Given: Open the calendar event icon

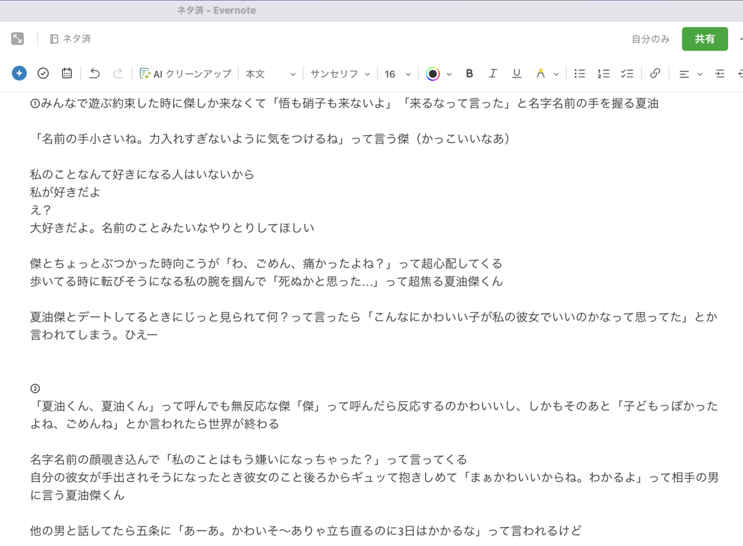Looking at the screenshot, I should (x=67, y=74).
